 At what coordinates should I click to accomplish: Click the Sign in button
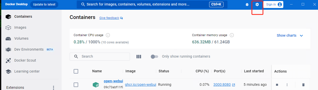click(273, 4)
